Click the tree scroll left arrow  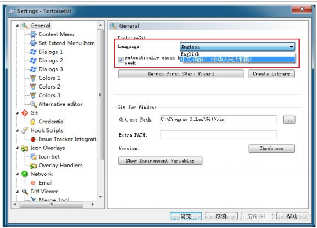(x=16, y=204)
